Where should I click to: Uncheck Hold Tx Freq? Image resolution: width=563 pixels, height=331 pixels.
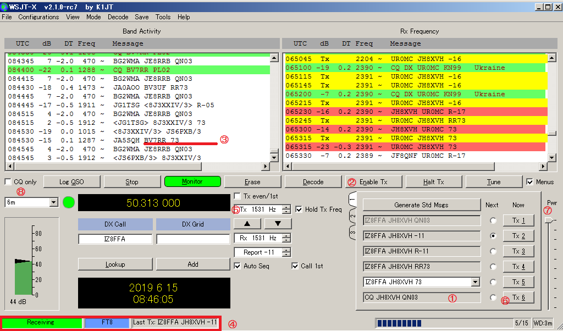pyautogui.click(x=299, y=209)
